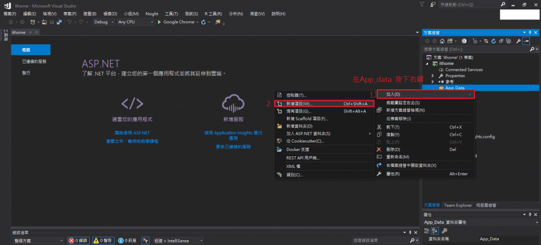Screen dimensions: 541x245
Task: Toggle the Solution and Folders view switch
Action: (x=451, y=41)
